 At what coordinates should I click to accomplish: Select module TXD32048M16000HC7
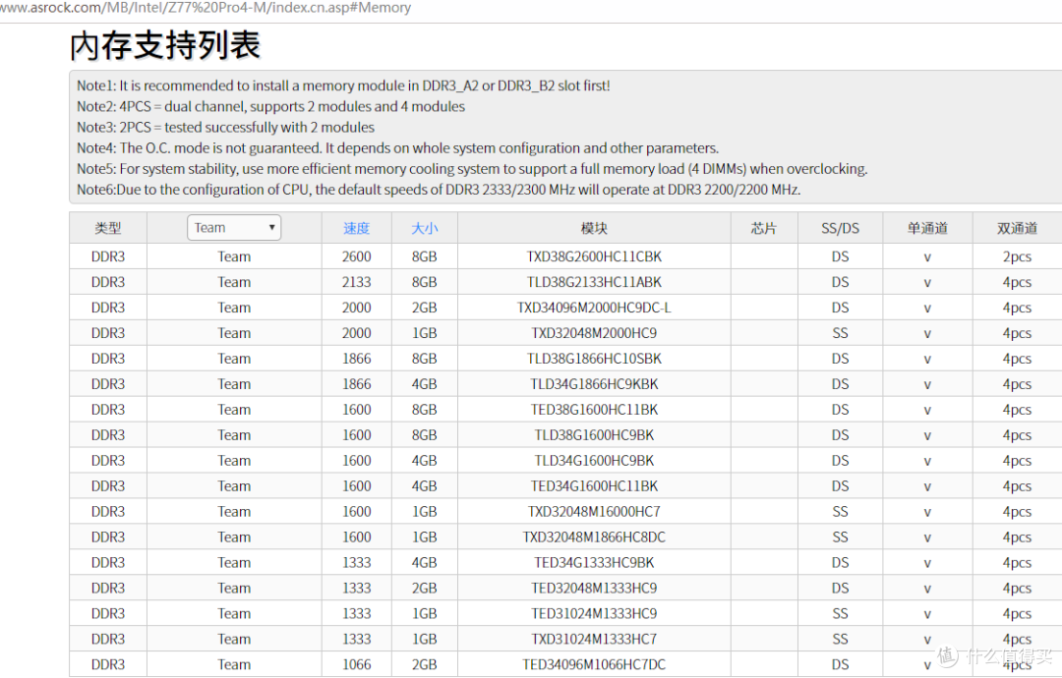(594, 512)
